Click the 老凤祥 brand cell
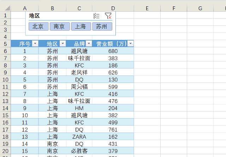Screen dimensions: 226x157 coord(79,72)
